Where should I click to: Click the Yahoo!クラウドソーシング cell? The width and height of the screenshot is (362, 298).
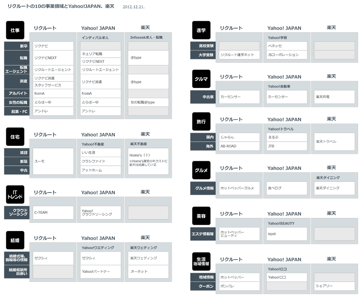[x=101, y=212]
